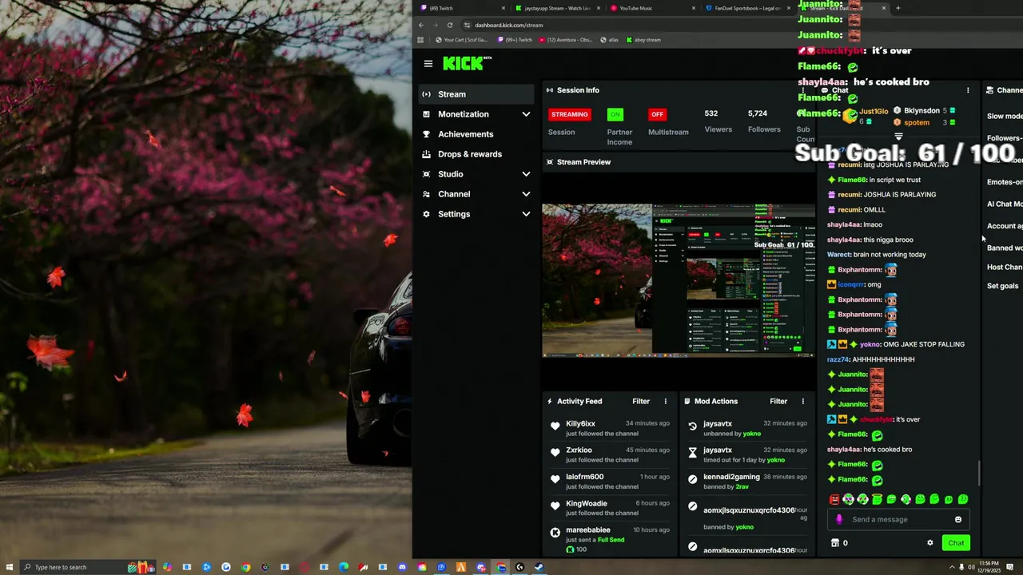Image resolution: width=1023 pixels, height=575 pixels.
Task: Reload the dashboard page
Action: [x=450, y=25]
